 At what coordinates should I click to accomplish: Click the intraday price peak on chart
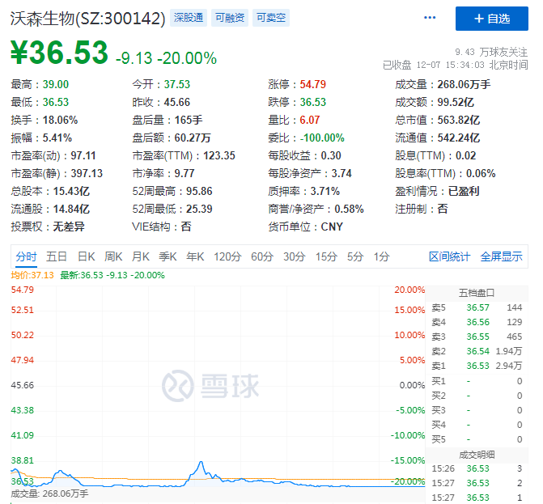pyautogui.click(x=201, y=462)
